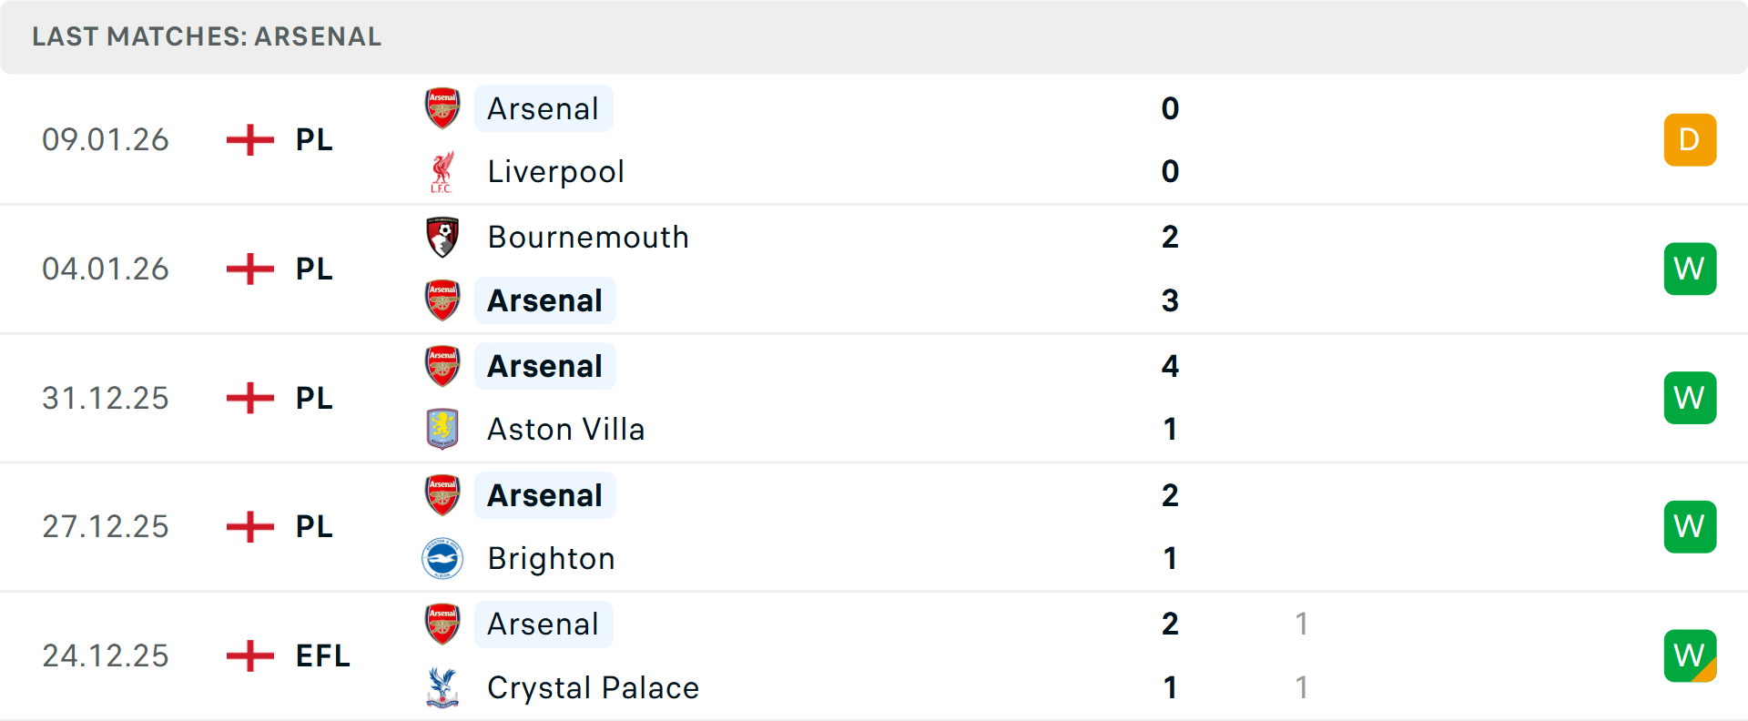Open the Liverpool team link
Screen dimensions: 1748x721
(555, 172)
